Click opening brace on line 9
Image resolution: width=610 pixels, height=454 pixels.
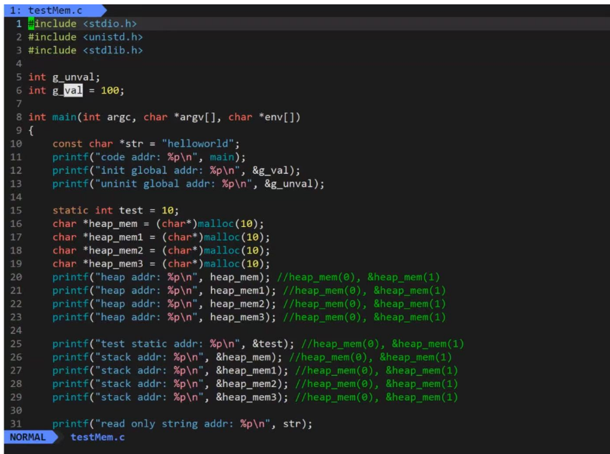tap(31, 131)
